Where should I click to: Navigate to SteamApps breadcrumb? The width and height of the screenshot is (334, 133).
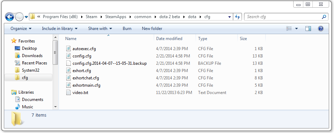[116, 17]
